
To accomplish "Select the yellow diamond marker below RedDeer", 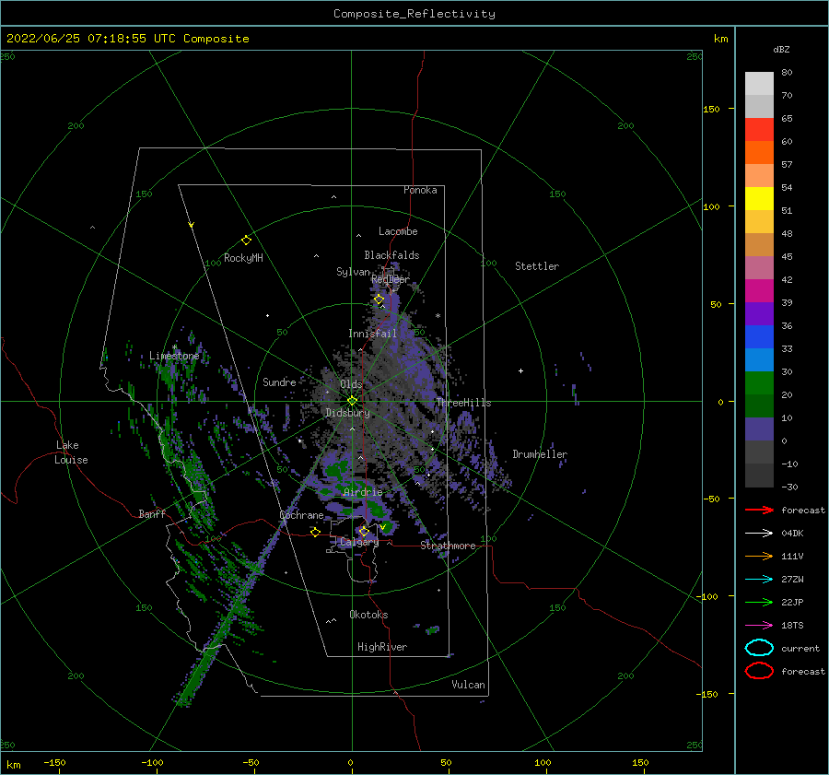I will 379,299.
